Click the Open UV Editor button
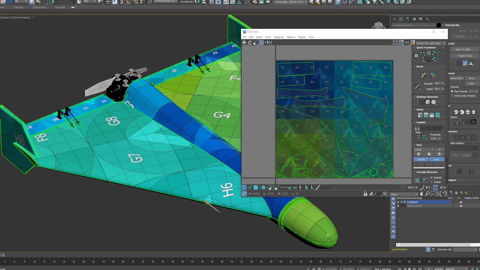 464,49
